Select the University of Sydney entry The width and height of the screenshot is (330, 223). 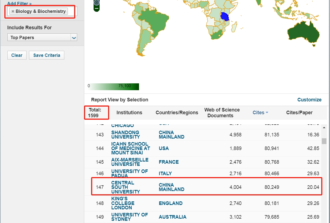tap(129, 217)
